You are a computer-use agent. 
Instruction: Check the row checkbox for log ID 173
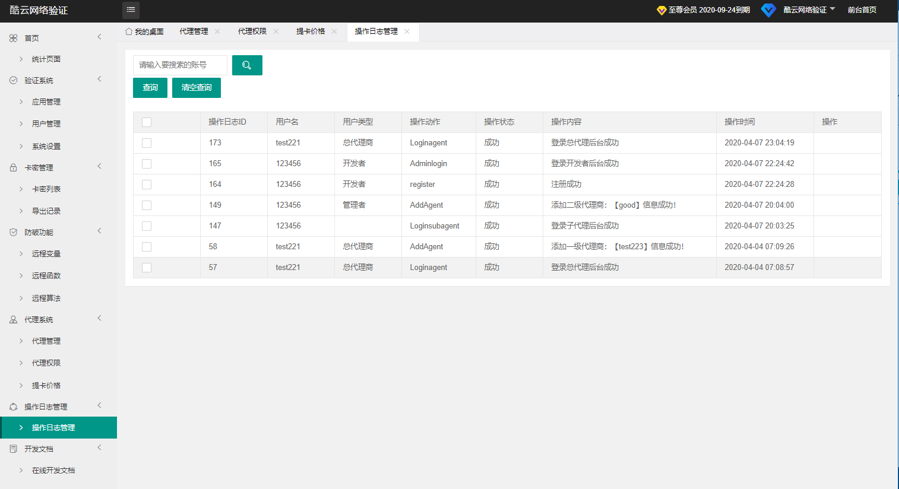146,142
